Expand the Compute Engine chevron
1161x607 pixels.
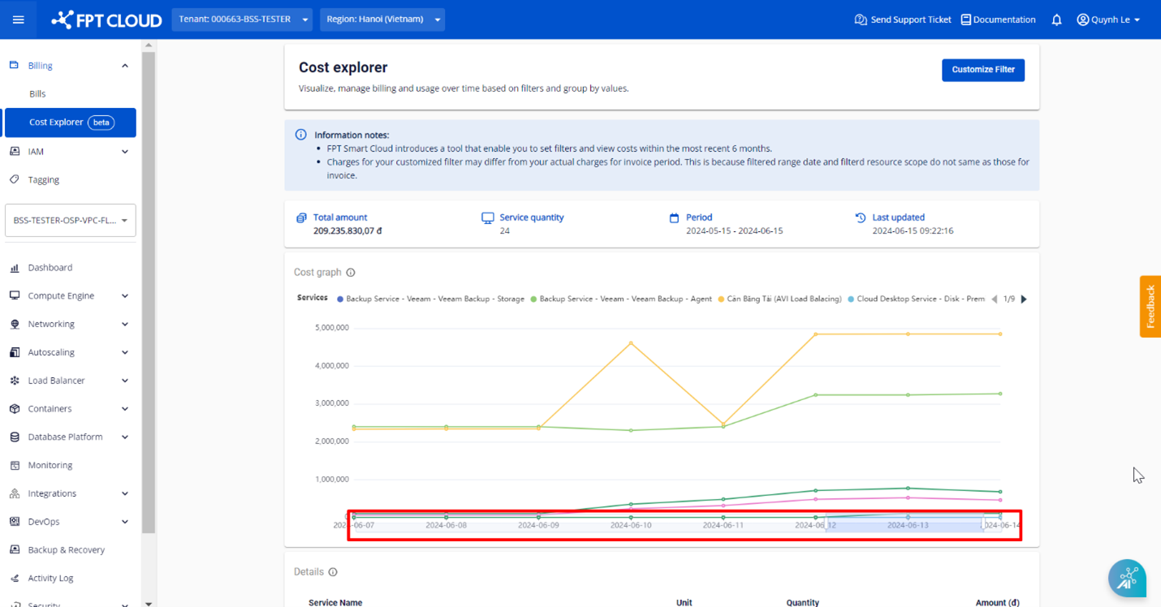[x=125, y=296]
